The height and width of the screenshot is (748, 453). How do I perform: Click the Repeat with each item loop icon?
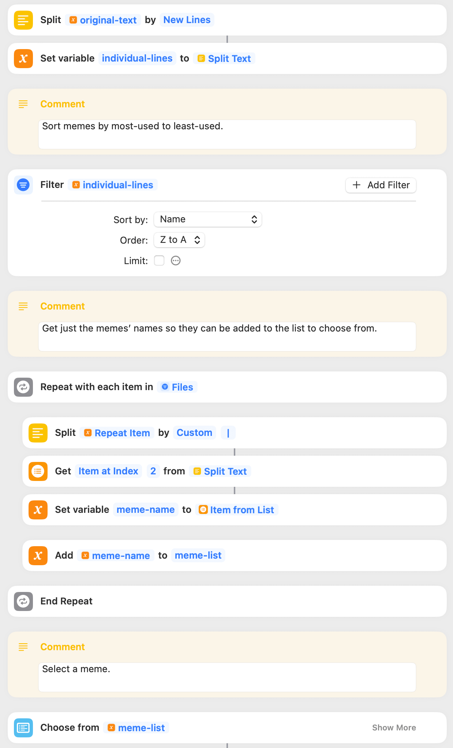[23, 387]
